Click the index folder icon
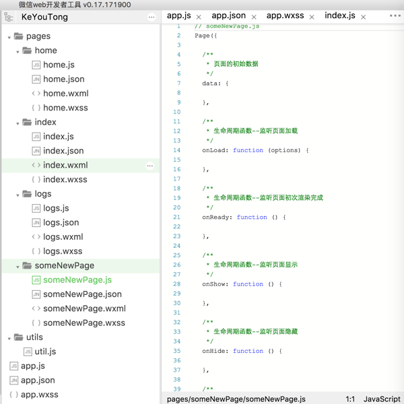The height and width of the screenshot is (404, 404). click(x=27, y=122)
